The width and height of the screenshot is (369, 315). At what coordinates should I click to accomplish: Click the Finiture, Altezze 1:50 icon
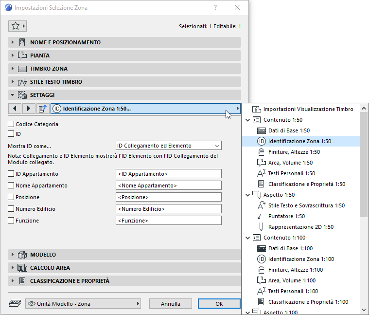point(262,152)
